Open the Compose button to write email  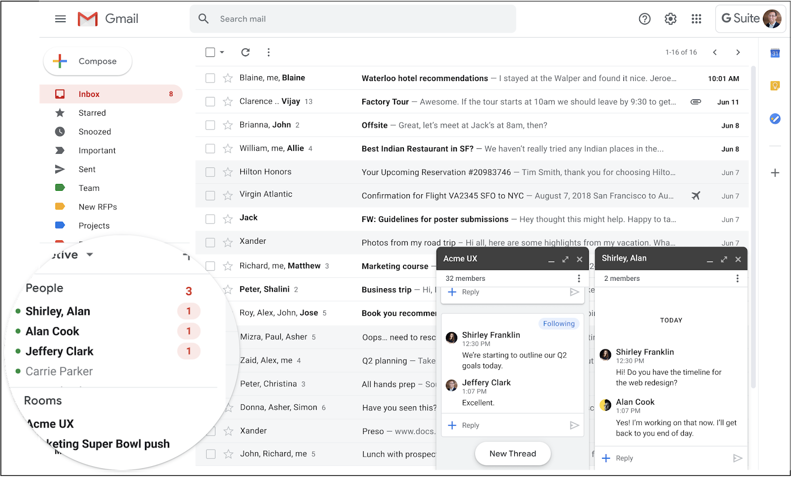88,61
